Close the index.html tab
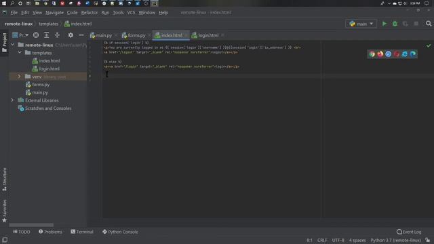The height and width of the screenshot is (244, 434). point(186,35)
